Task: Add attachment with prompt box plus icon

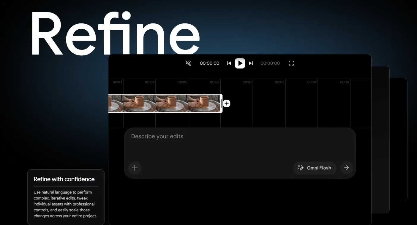Action: [x=135, y=168]
